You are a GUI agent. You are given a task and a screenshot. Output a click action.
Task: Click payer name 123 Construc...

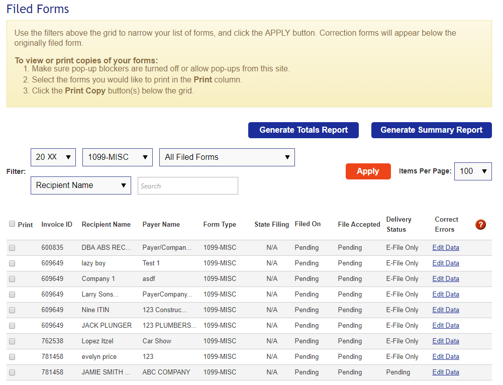pyautogui.click(x=164, y=310)
